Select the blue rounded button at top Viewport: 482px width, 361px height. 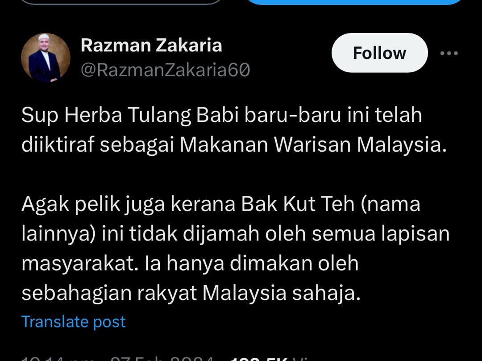click(354, 2)
